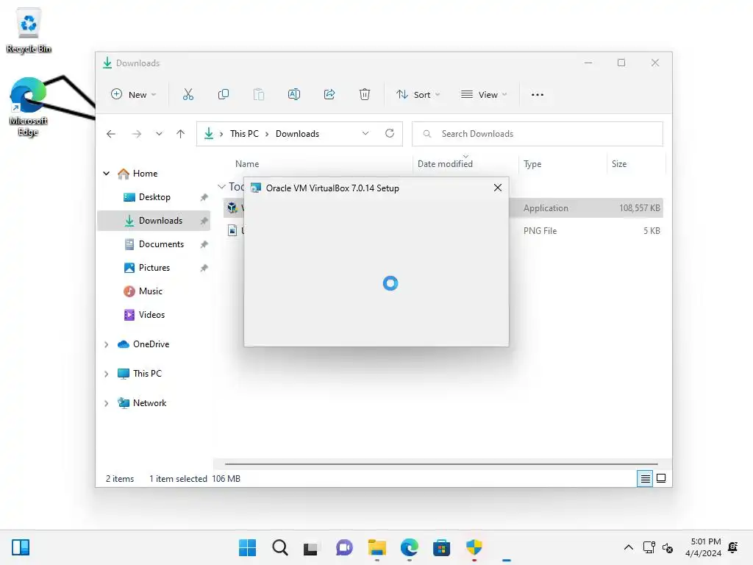The width and height of the screenshot is (753, 565).
Task: Click Downloads breadcrumb in address bar
Action: pos(297,134)
